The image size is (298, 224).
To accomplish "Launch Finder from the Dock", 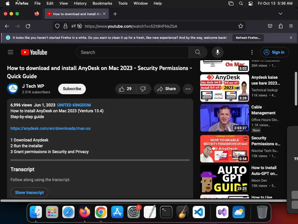I will coord(36,212).
